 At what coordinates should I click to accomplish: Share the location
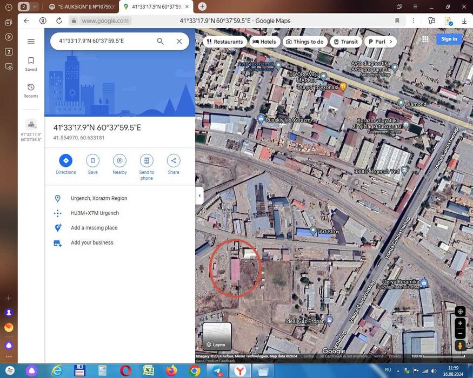click(174, 164)
